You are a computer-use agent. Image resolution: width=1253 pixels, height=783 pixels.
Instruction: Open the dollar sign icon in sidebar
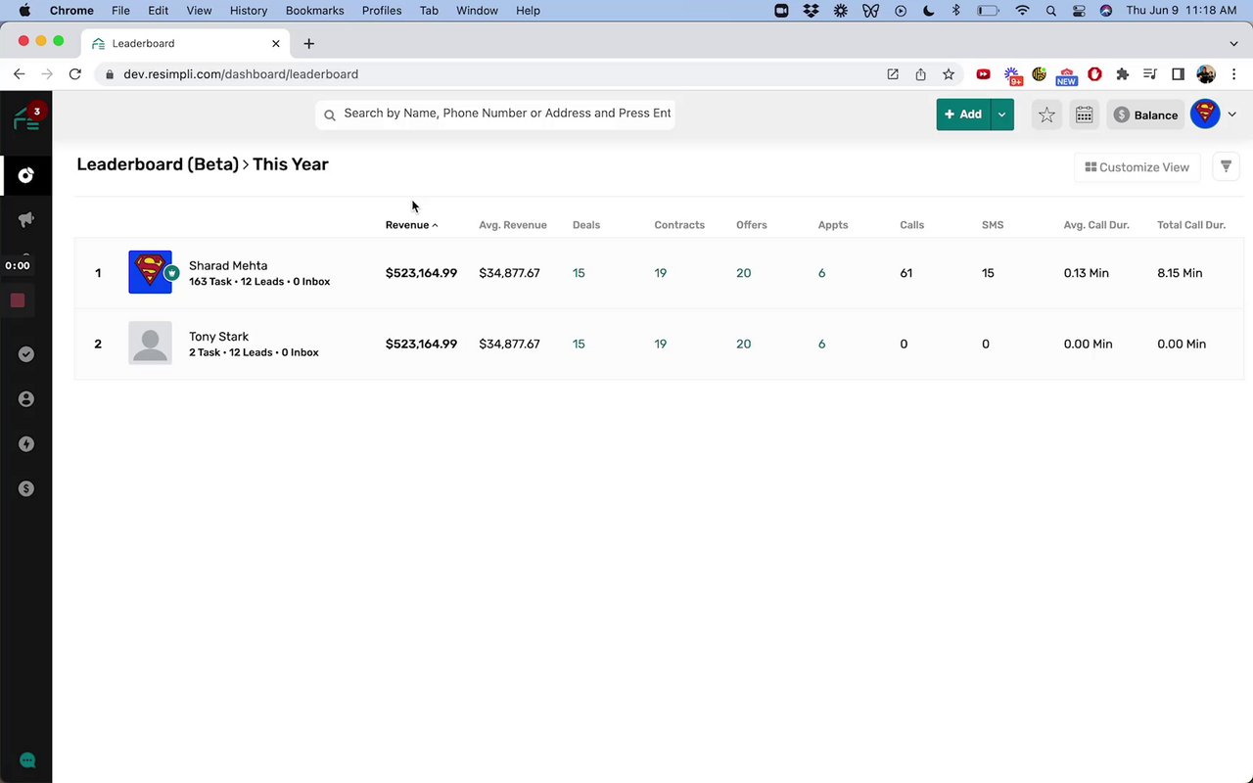coord(26,488)
